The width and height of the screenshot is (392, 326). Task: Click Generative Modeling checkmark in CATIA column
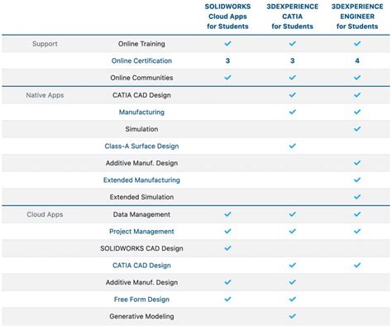[x=293, y=316]
